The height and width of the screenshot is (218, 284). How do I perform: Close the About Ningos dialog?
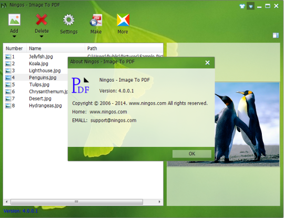pyautogui.click(x=207, y=63)
